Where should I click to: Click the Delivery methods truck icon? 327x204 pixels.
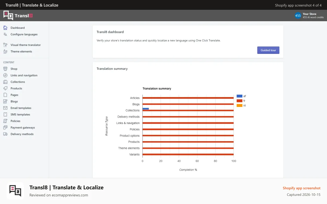coord(5,134)
